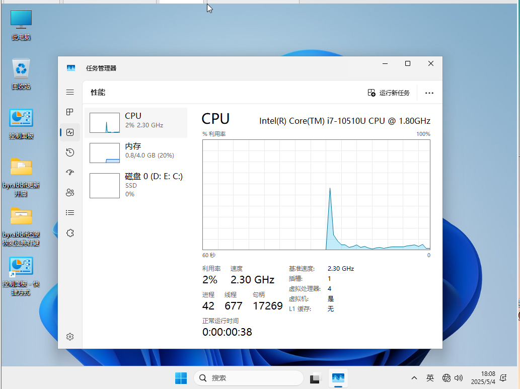The height and width of the screenshot is (389, 520).
Task: Select the byrabbit更新开启 folder icon
Action: pos(21,178)
